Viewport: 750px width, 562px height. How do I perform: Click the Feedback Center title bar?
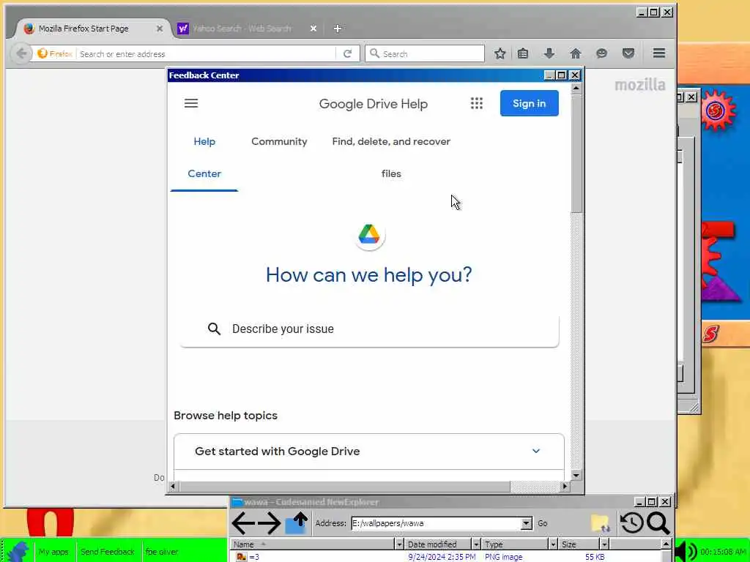click(355, 75)
